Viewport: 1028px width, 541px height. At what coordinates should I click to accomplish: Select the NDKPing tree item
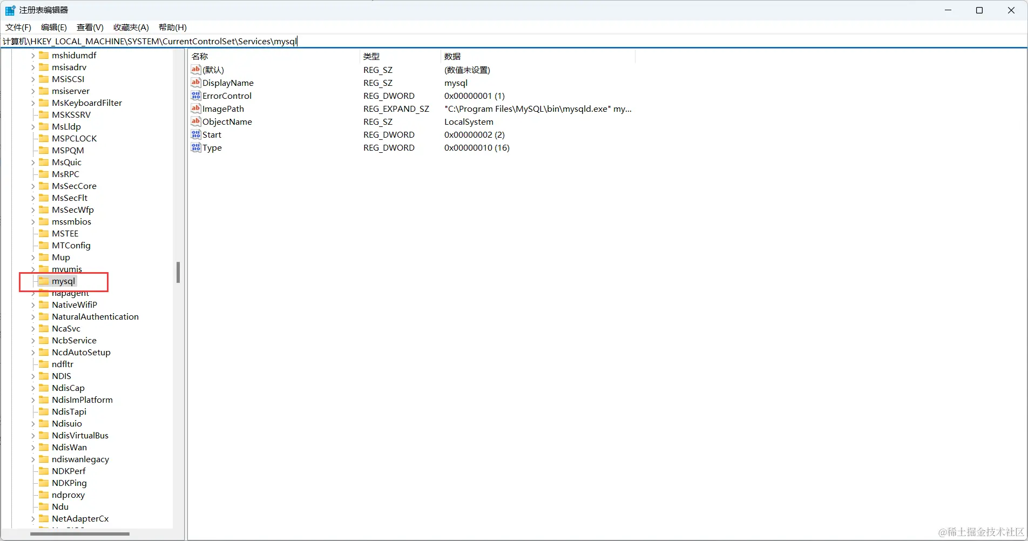tap(69, 483)
